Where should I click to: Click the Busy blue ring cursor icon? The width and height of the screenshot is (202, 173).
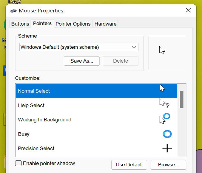167,134
